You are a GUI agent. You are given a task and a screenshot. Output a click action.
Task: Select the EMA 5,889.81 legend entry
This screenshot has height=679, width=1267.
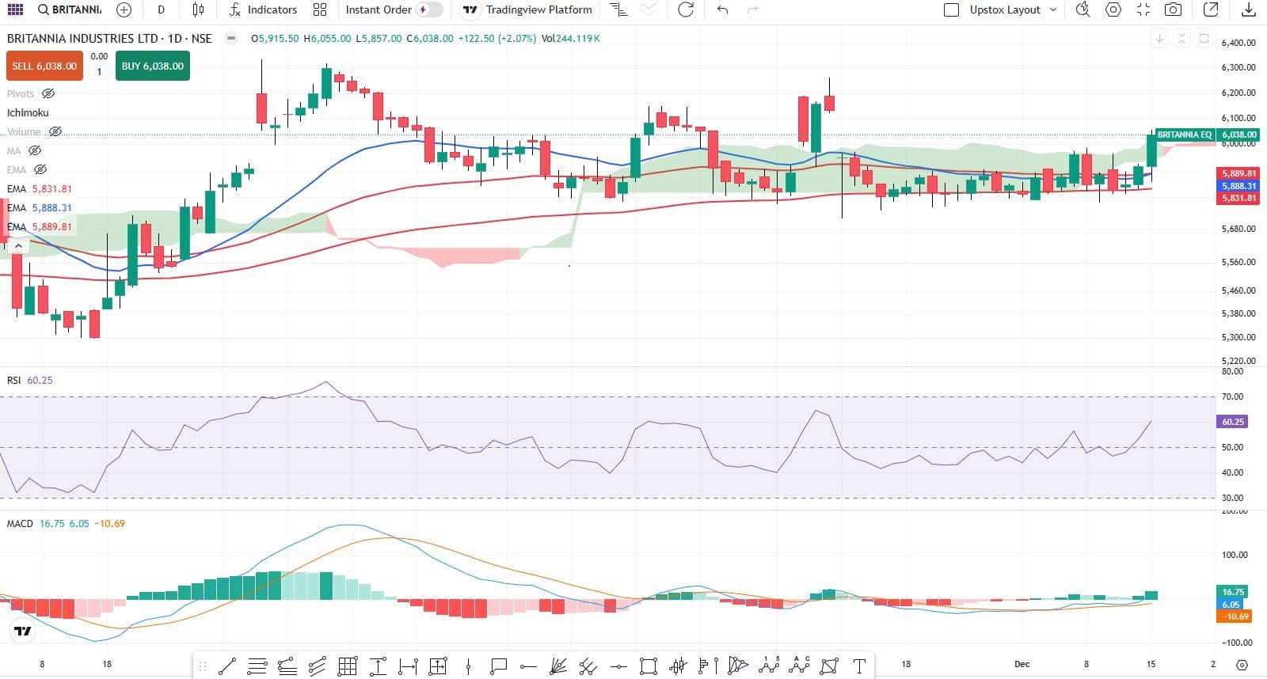pos(40,226)
